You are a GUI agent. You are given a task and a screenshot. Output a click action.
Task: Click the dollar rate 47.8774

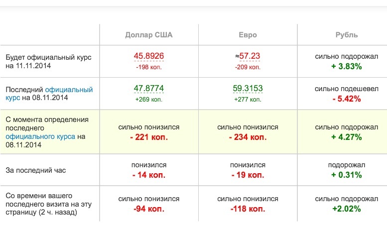[149, 88]
